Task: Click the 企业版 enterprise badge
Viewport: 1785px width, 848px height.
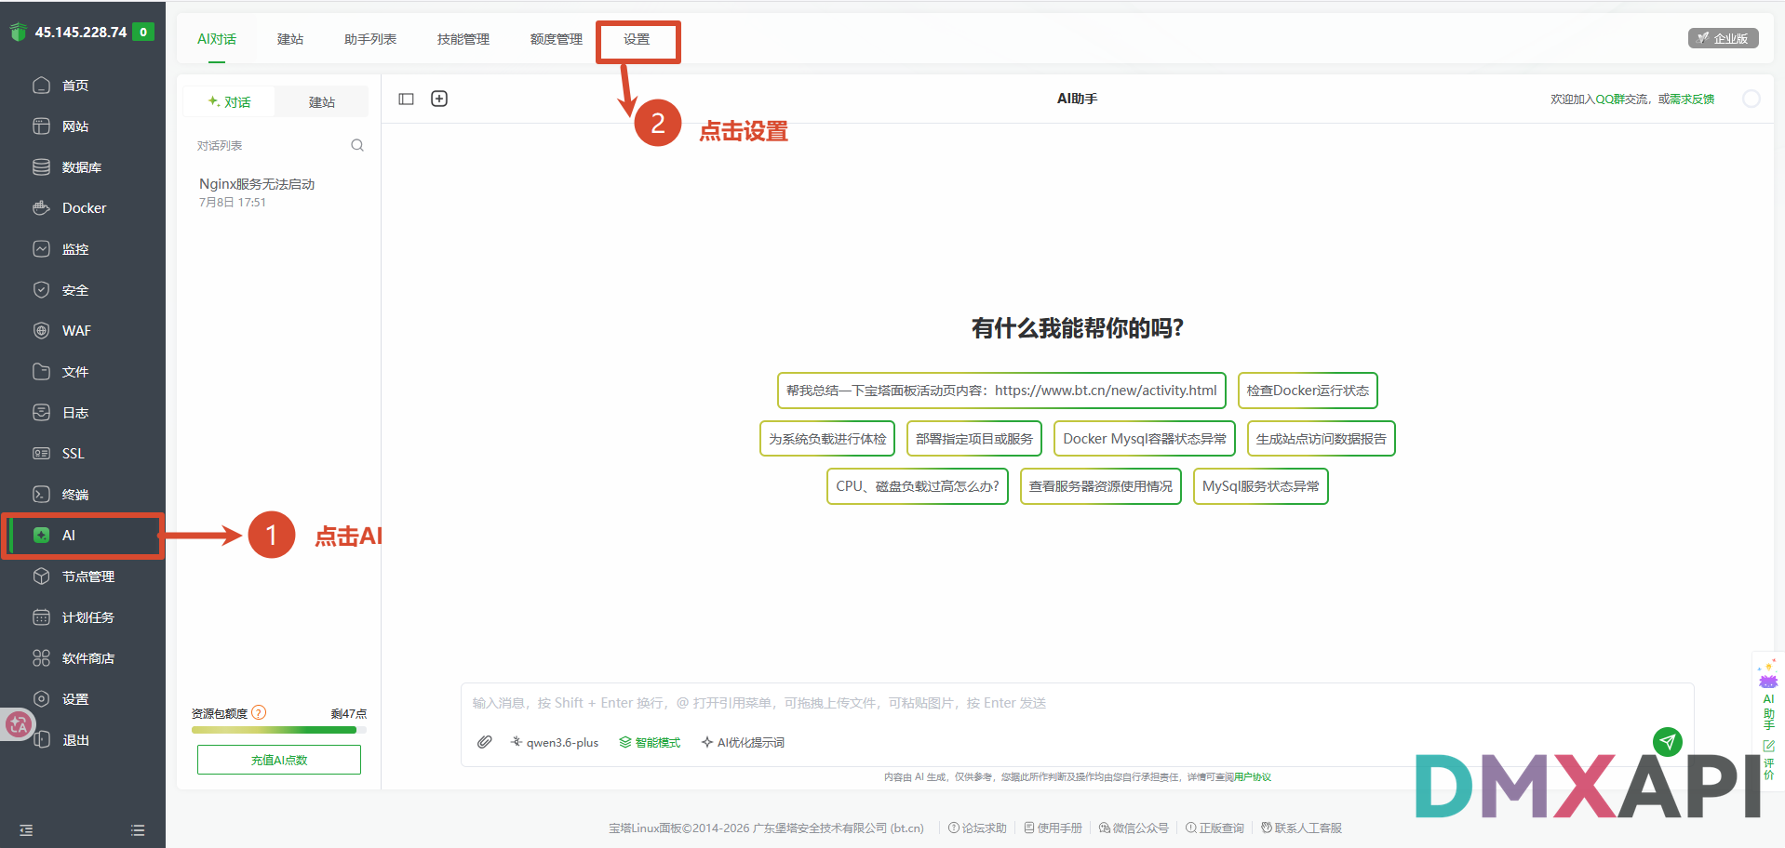Action: coord(1724,38)
